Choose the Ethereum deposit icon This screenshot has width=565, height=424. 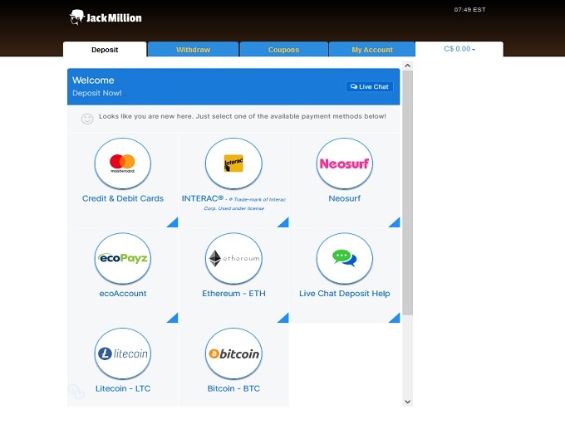233,259
